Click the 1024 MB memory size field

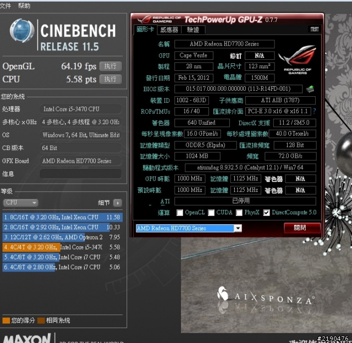click(x=197, y=156)
